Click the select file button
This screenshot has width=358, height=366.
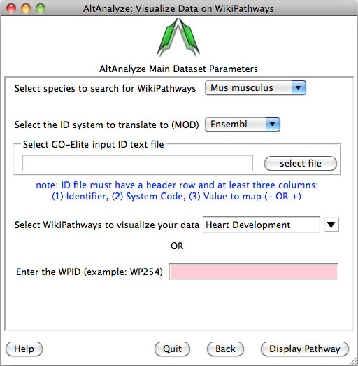301,163
